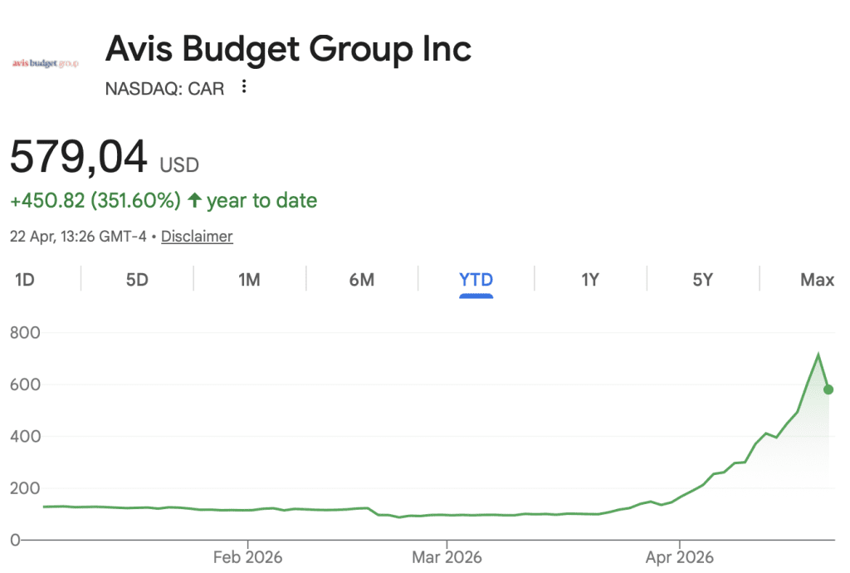This screenshot has height=573, width=850.
Task: Click the 579,04 USD price
Action: (104, 158)
